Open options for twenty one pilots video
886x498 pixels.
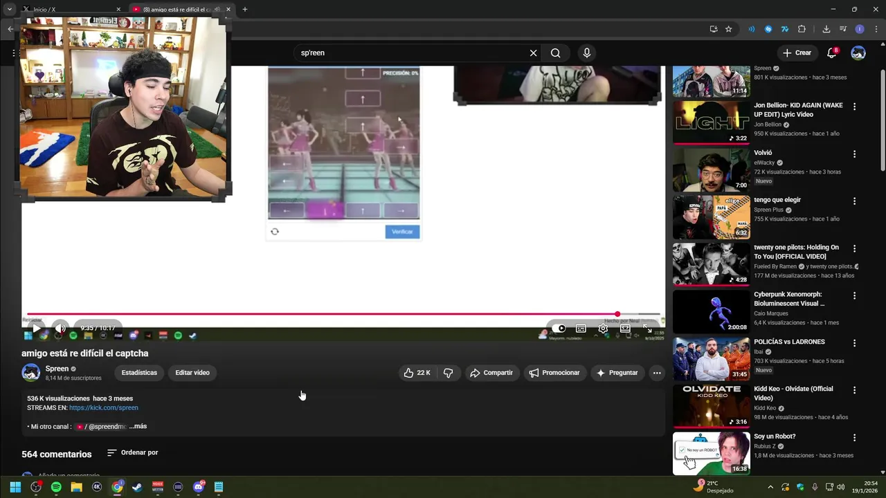[x=854, y=248]
